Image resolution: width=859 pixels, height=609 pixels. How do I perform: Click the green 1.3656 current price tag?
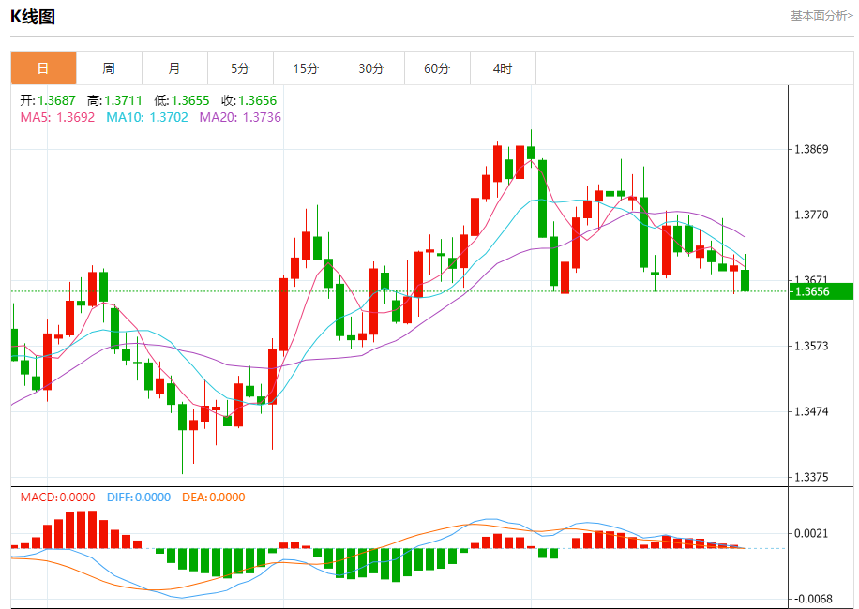(821, 291)
